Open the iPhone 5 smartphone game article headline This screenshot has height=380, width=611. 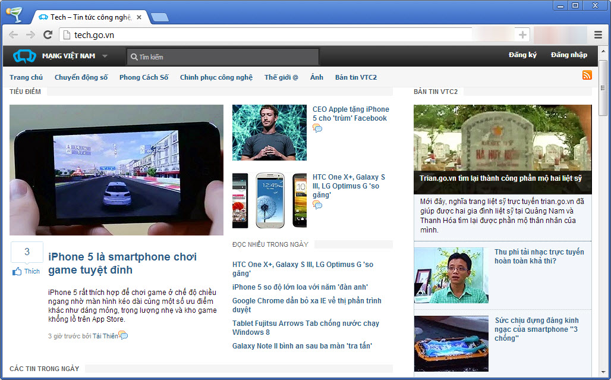pos(122,263)
